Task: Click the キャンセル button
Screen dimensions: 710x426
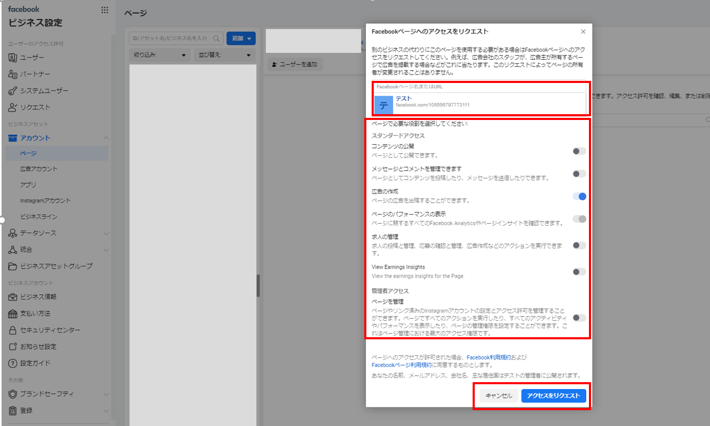Action: click(x=499, y=396)
